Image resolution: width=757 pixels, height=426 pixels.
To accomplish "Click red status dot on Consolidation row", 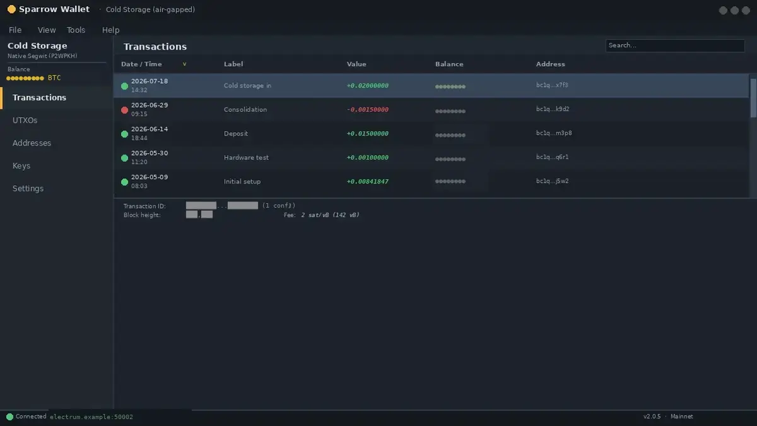I will [x=125, y=110].
